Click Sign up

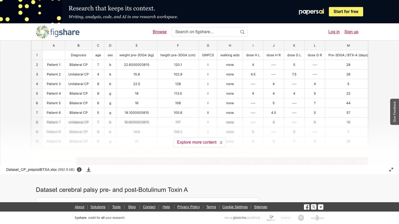(351, 32)
